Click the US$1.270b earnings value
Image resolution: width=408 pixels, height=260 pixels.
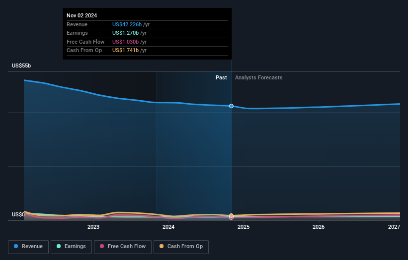tap(125, 33)
